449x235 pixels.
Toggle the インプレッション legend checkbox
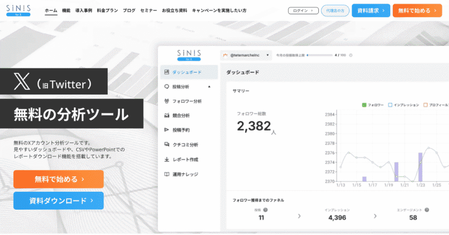pyautogui.click(x=390, y=105)
